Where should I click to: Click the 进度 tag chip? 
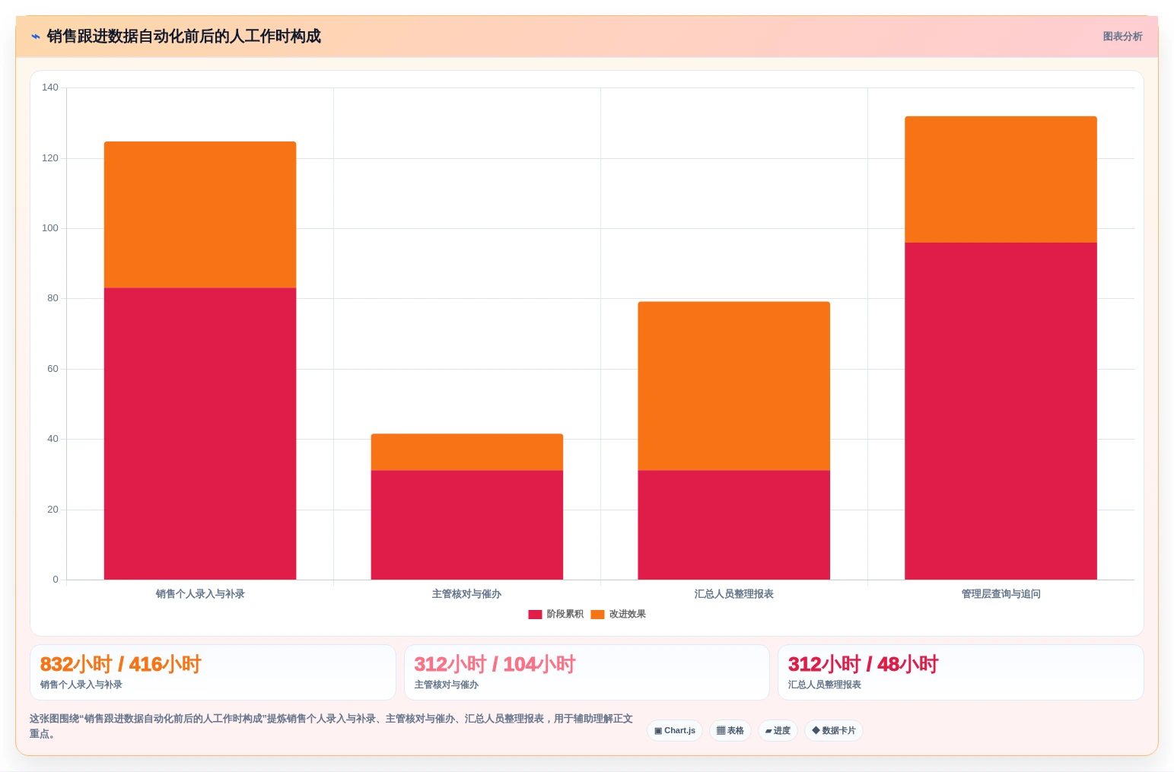pyautogui.click(x=778, y=731)
